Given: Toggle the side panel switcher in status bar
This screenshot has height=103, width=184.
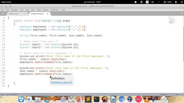Looking at the screenshot, I should pyautogui.click(x=3, y=94).
